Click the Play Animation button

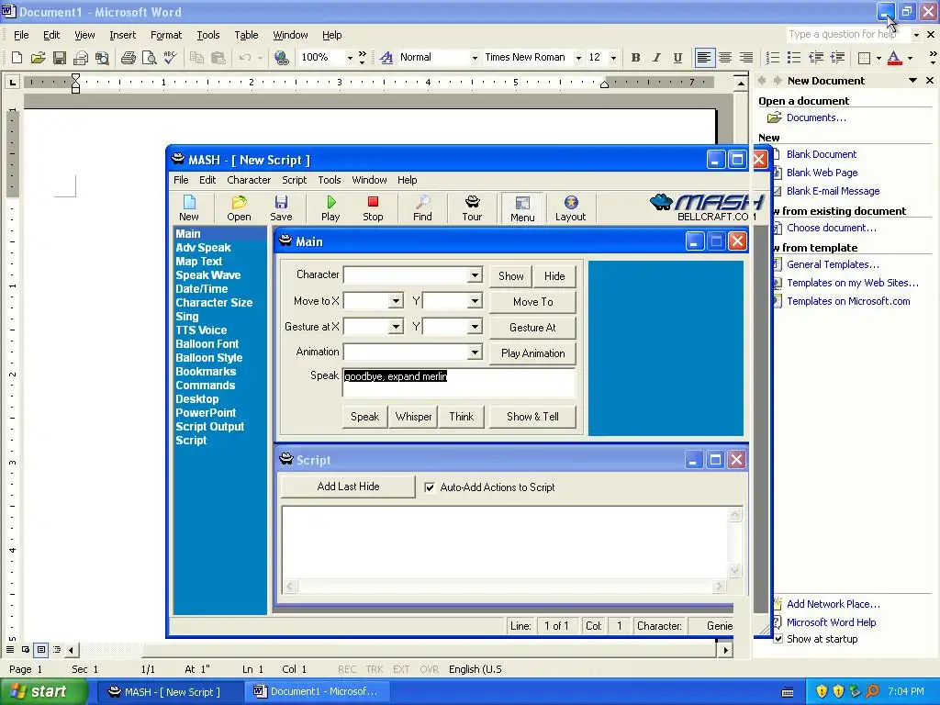(533, 353)
